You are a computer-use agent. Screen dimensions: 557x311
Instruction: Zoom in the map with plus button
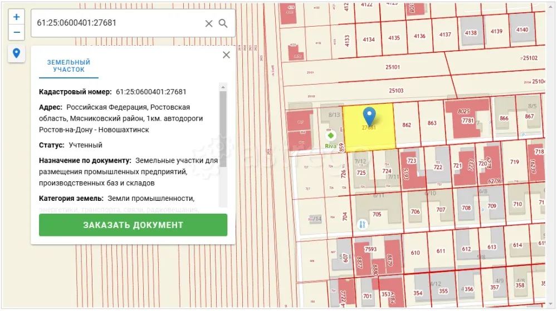[16, 17]
